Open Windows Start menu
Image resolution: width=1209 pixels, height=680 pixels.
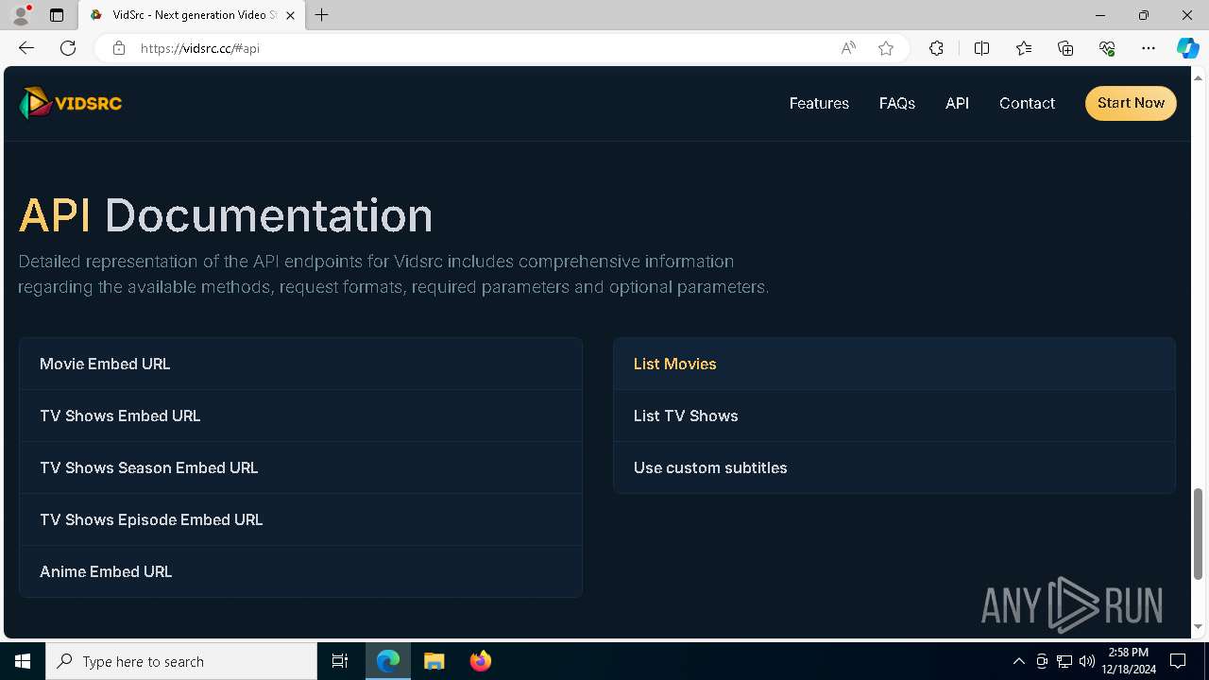click(23, 661)
